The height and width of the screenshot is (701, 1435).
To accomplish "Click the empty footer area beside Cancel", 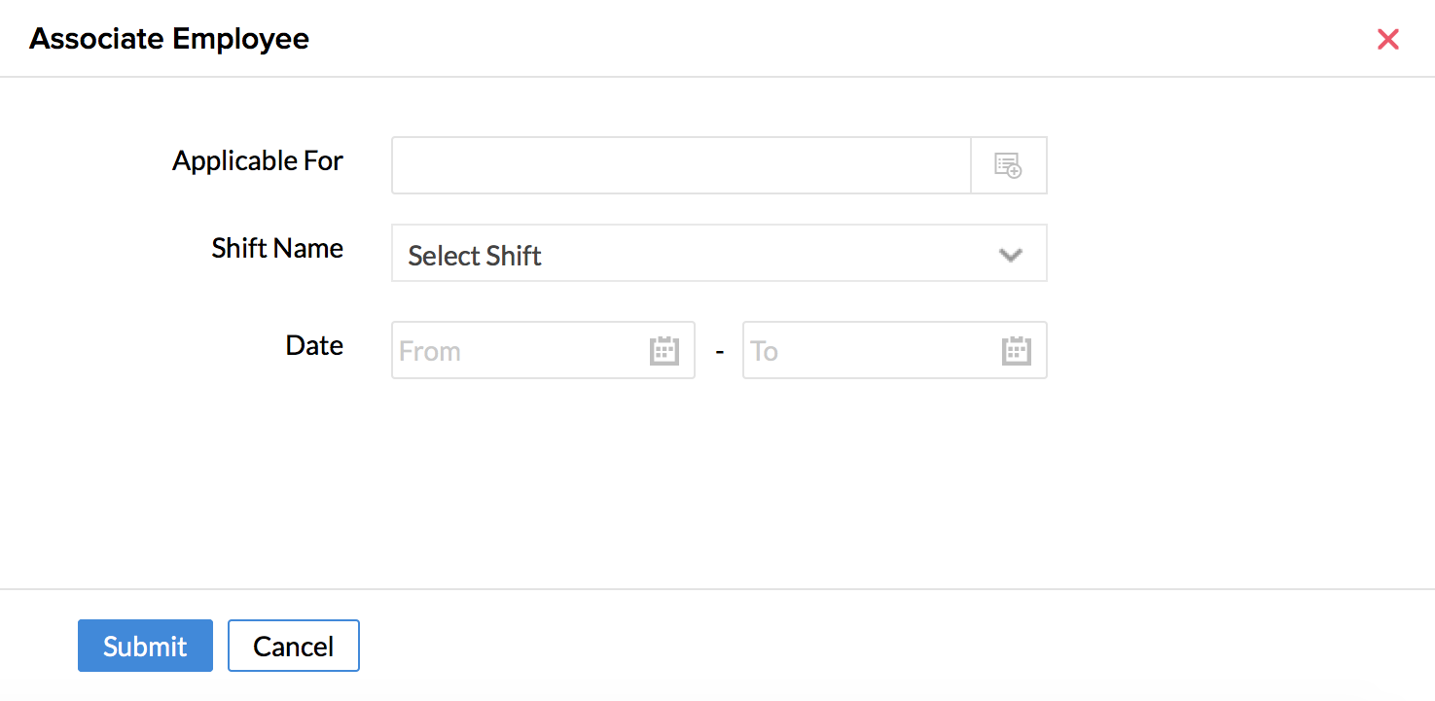I will [778, 646].
